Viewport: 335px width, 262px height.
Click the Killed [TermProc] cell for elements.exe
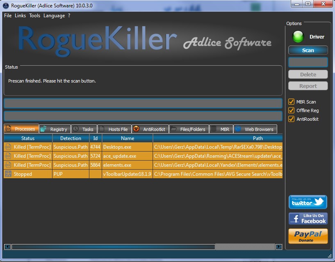(x=28, y=165)
